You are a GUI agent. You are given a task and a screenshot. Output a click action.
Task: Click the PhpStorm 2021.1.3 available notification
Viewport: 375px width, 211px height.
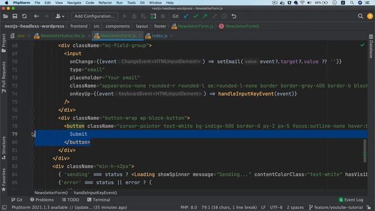click(69, 207)
